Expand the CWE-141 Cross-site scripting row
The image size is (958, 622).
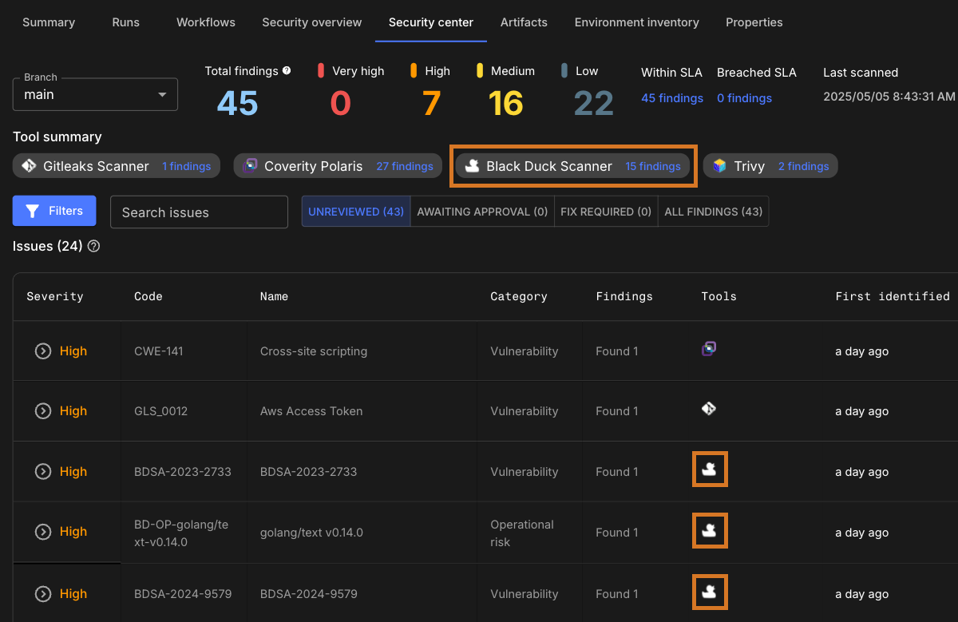click(x=43, y=351)
